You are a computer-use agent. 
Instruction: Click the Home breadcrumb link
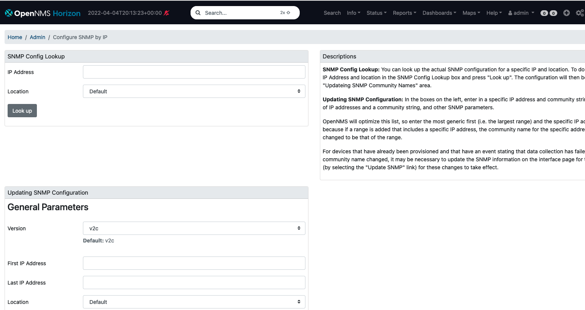pos(15,37)
